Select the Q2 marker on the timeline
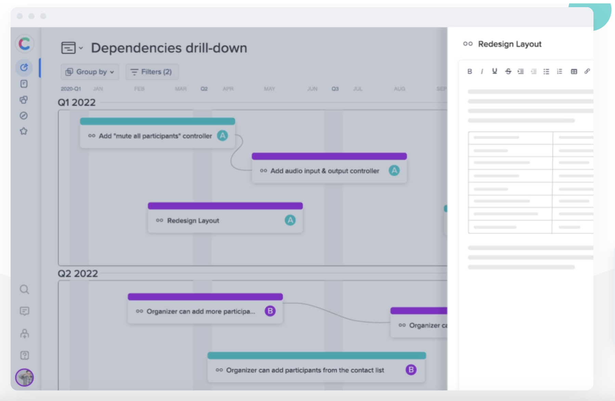This screenshot has width=615, height=401. (x=204, y=89)
